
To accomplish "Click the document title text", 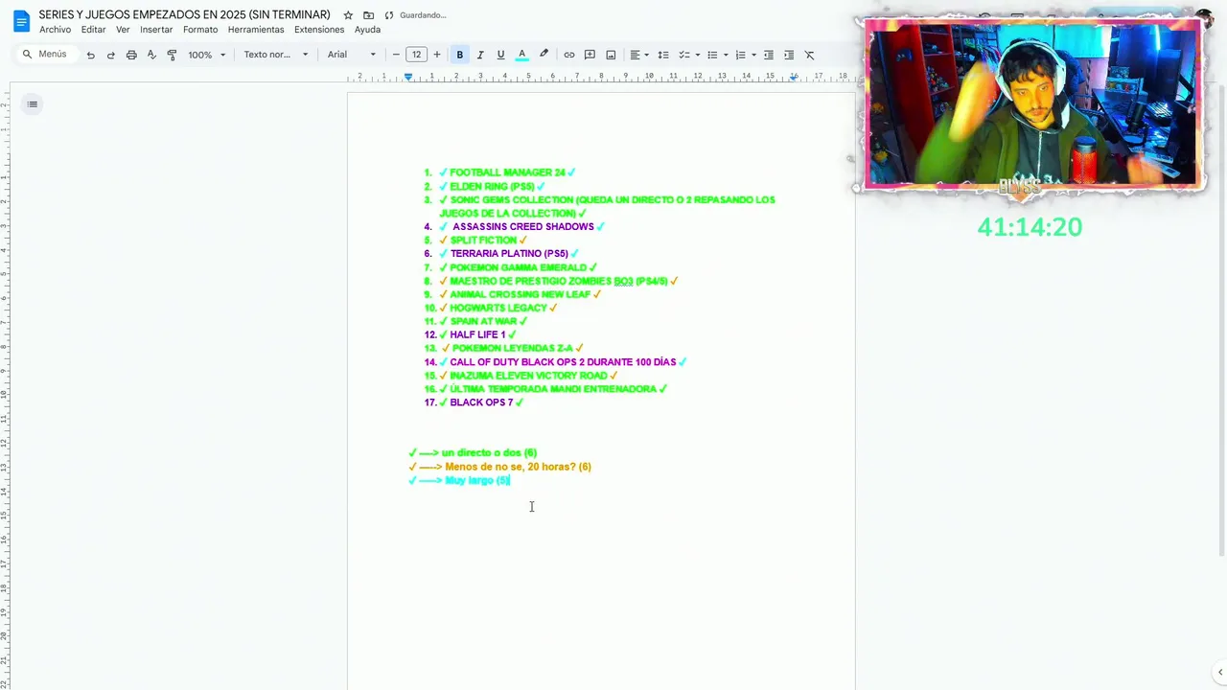I will pyautogui.click(x=184, y=14).
